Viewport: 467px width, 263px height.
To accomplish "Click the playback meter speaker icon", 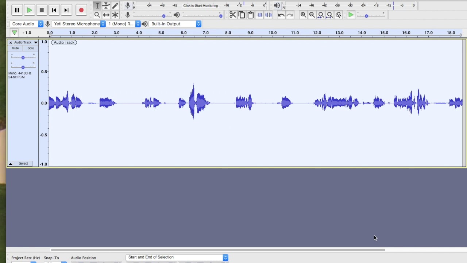I will point(277,5).
